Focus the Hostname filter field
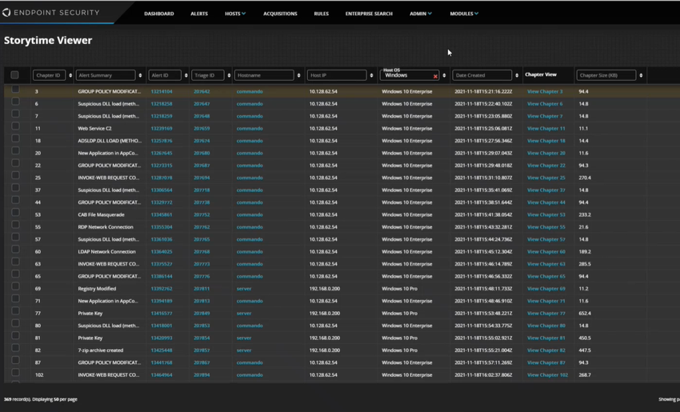The width and height of the screenshot is (680, 412). click(x=264, y=75)
